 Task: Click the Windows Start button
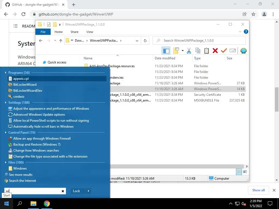(x=7, y=204)
